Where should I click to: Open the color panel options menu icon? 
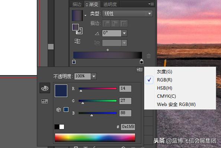[140, 70]
